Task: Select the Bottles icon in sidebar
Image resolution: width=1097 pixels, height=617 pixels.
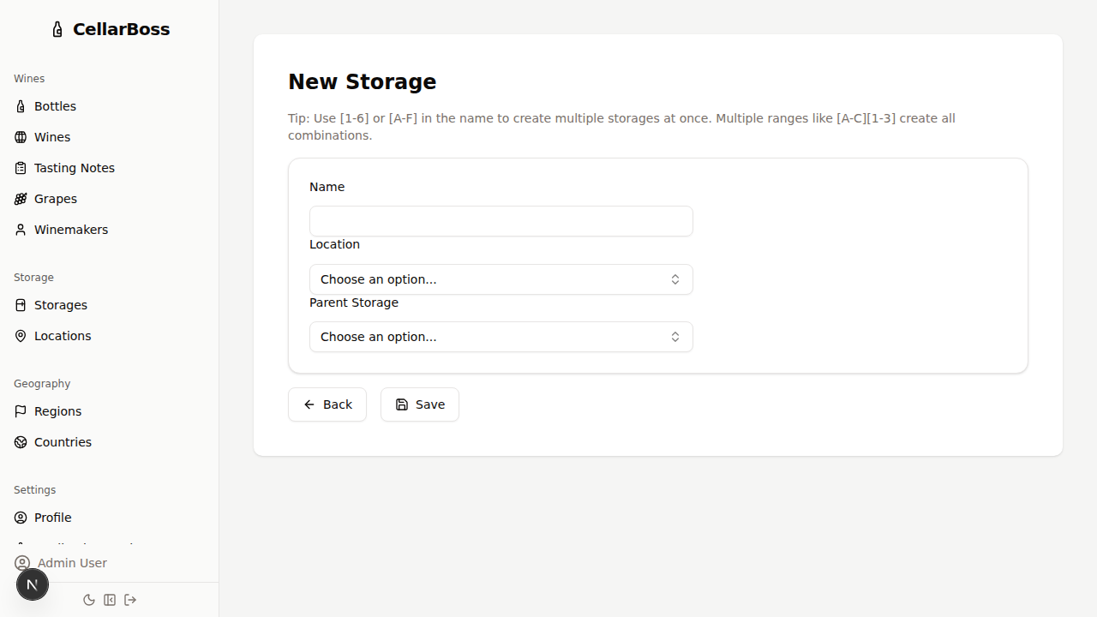Action: click(21, 105)
